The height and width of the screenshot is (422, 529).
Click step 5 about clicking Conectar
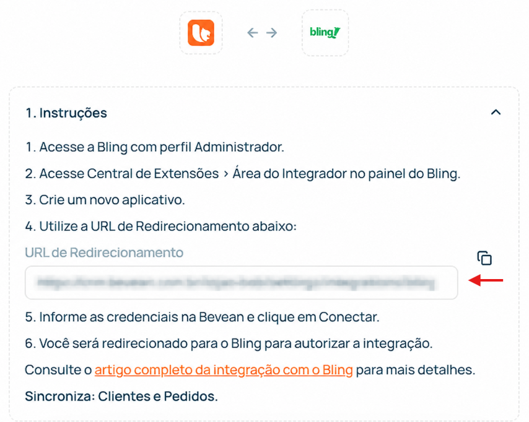pos(203,317)
